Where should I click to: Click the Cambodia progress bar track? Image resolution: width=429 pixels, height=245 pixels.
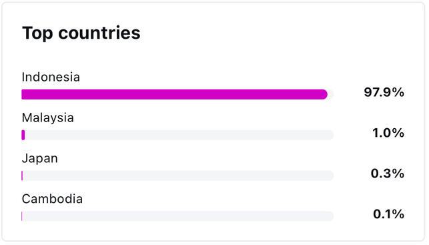(x=177, y=216)
